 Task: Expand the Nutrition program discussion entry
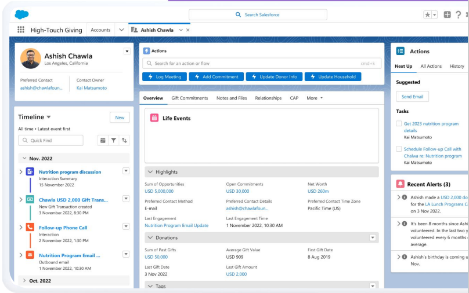(x=21, y=172)
